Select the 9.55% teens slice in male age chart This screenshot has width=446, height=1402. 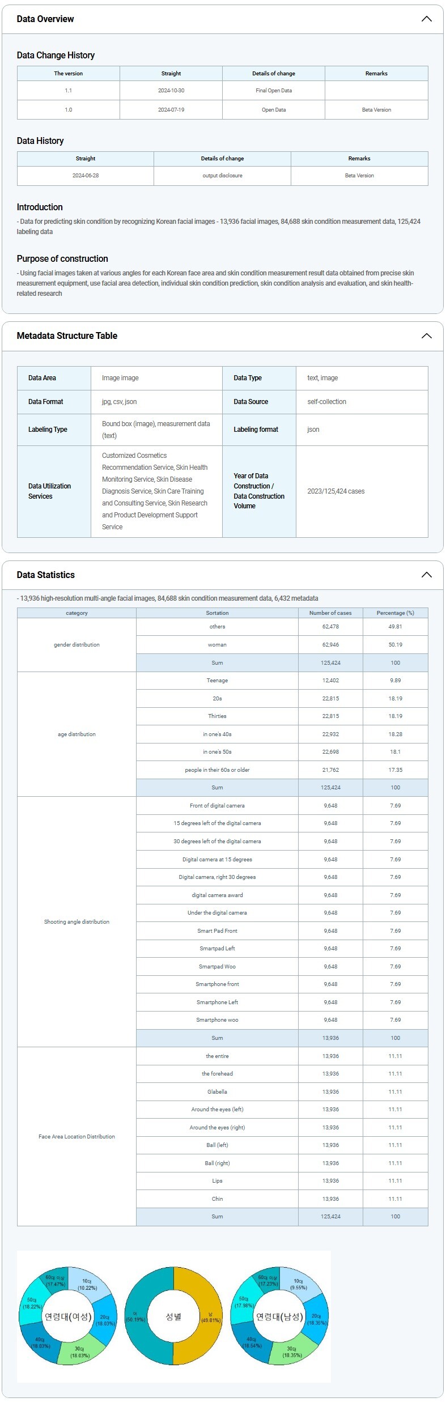(298, 1284)
